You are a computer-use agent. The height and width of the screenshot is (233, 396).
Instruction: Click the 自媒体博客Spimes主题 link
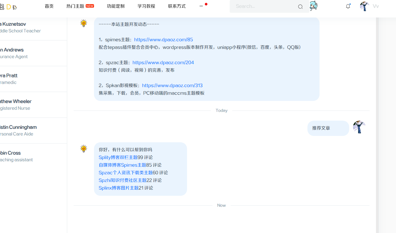122,165
